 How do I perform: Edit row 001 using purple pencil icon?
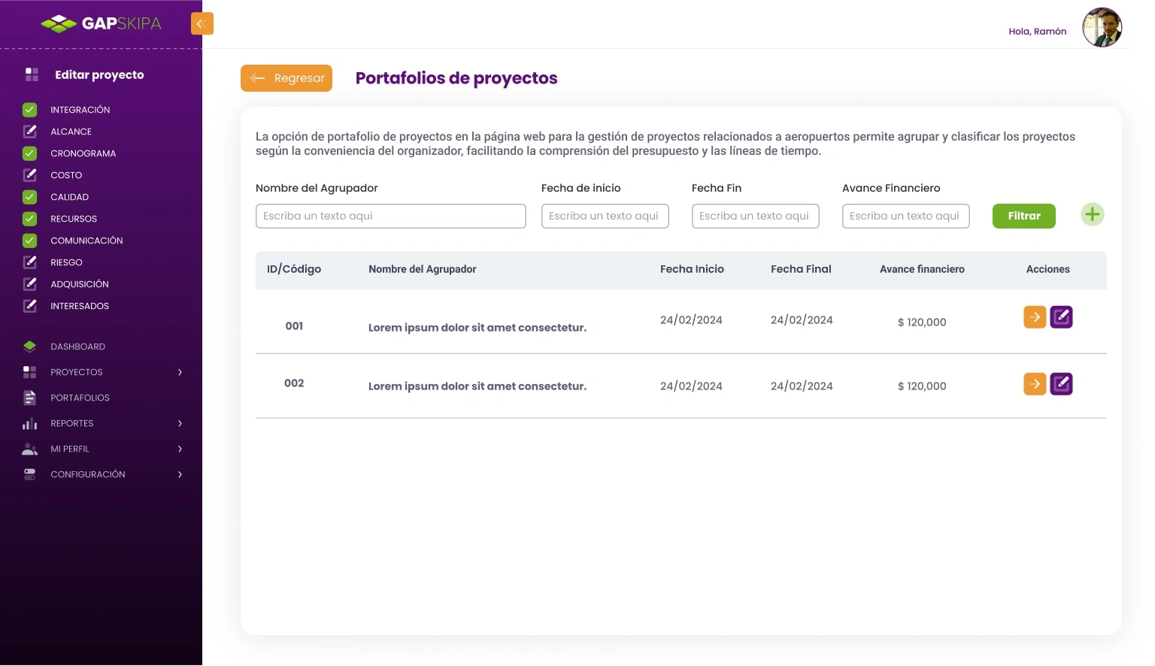coord(1061,317)
